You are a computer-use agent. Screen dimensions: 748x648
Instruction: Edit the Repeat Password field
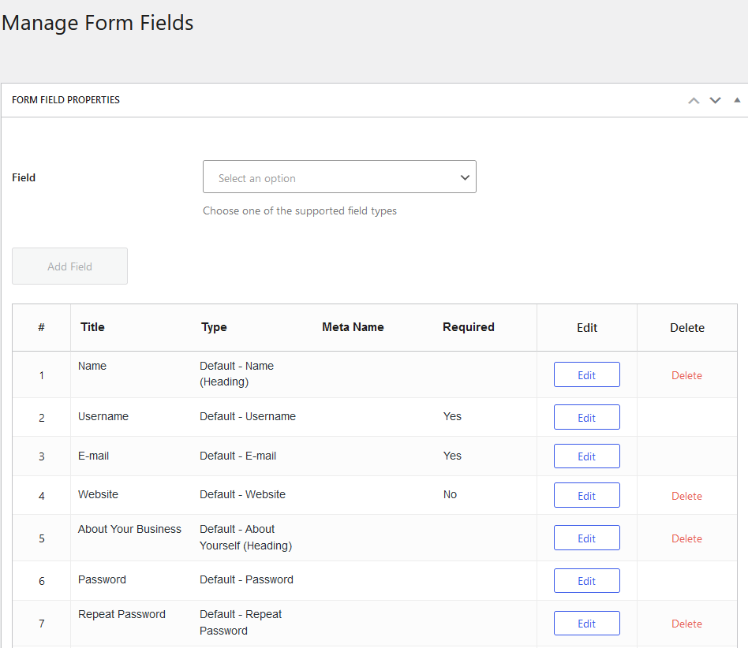(587, 624)
